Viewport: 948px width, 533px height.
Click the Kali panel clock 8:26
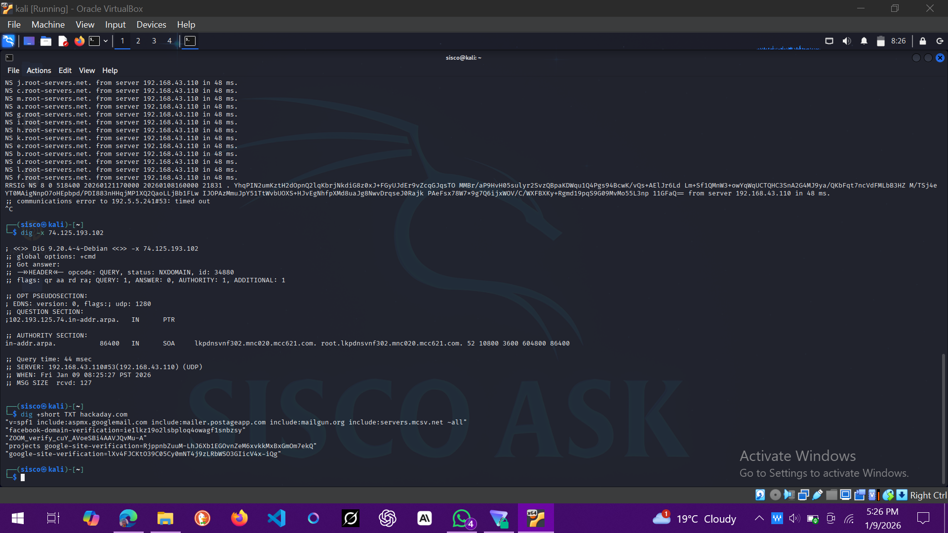[898, 41]
